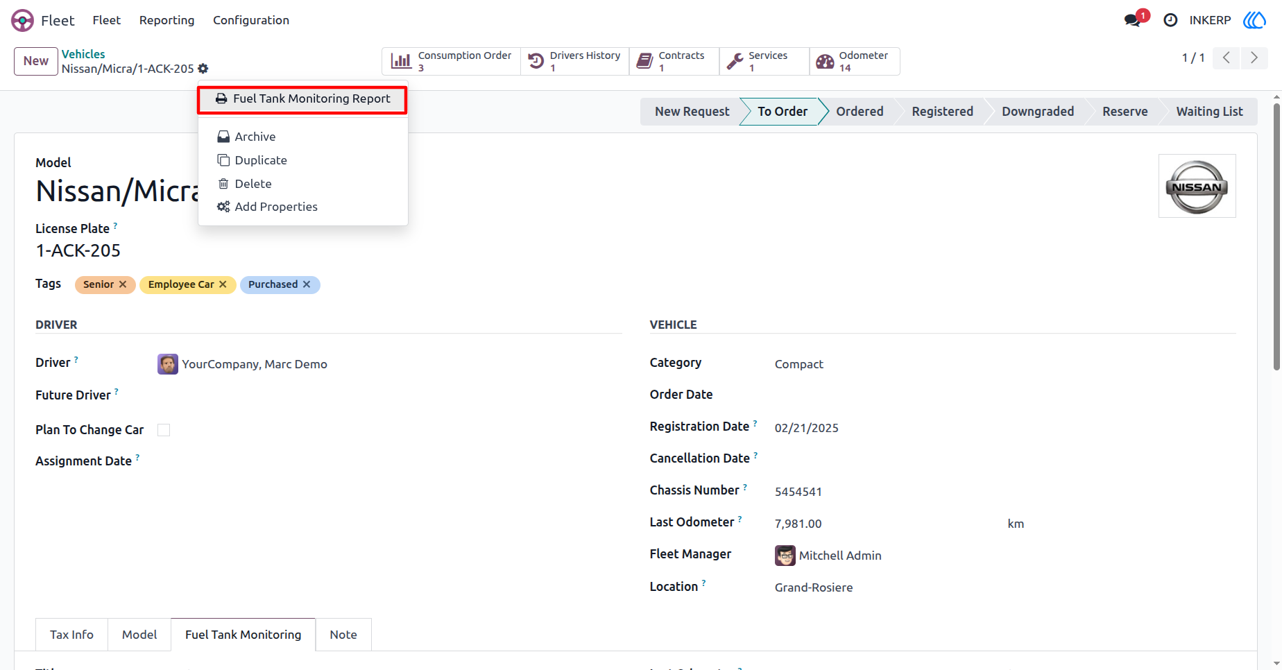Viewport: 1282px width, 670px height.
Task: Open Services wrench stat button
Action: (x=764, y=61)
